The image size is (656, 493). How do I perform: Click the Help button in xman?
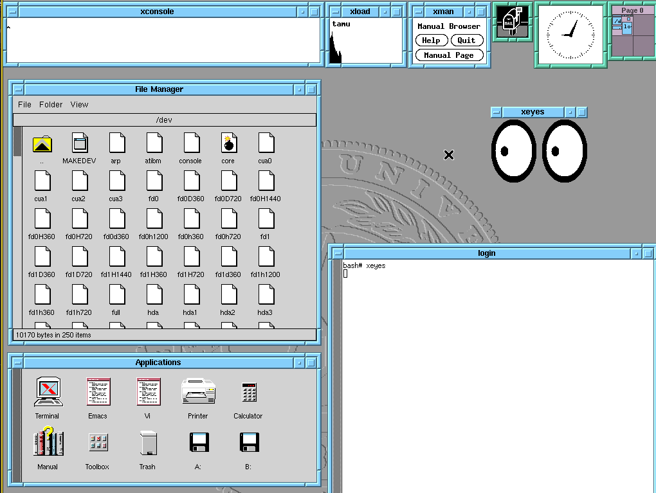pyautogui.click(x=432, y=40)
